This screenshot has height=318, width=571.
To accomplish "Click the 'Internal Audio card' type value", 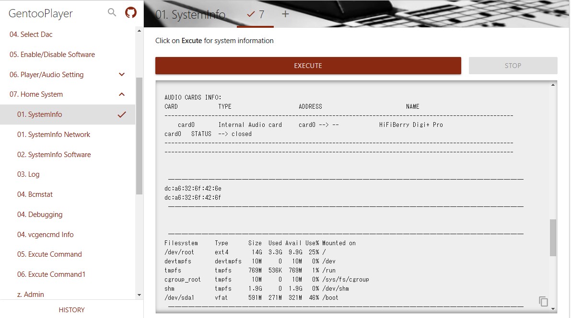I will (250, 125).
